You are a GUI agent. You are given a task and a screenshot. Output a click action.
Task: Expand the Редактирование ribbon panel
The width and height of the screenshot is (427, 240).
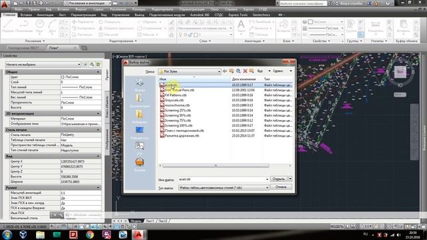[x=123, y=41]
